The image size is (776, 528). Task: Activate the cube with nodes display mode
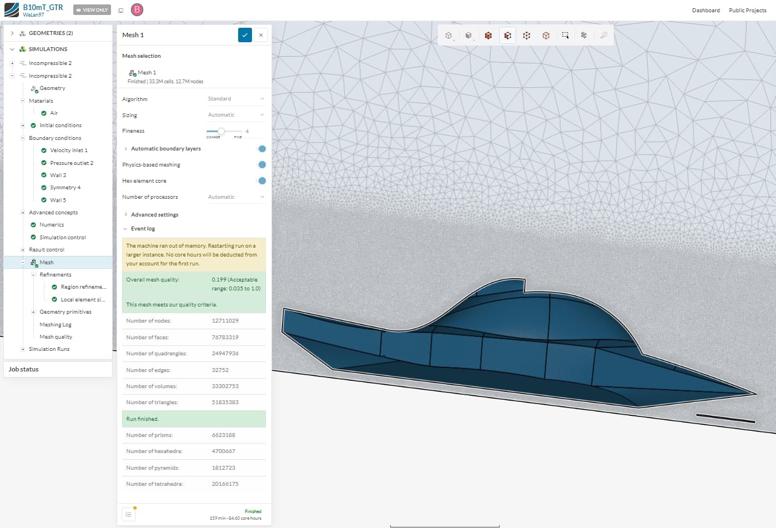pyautogui.click(x=526, y=35)
